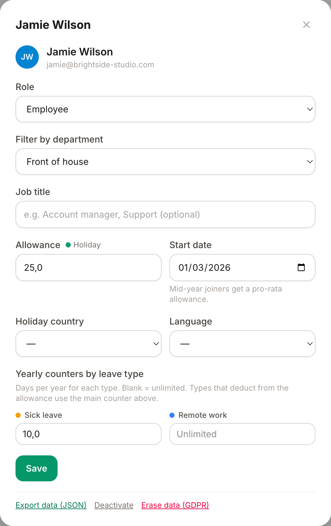This screenshot has width=331, height=526.
Task: Click the Erase data (GDPR) link
Action: pos(175,505)
